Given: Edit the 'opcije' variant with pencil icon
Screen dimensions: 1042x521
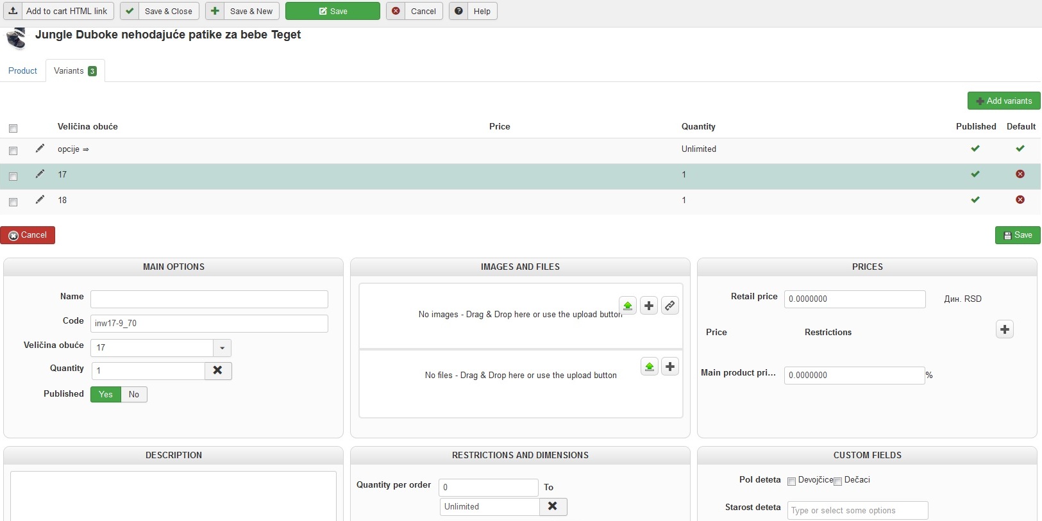Looking at the screenshot, I should [40, 149].
